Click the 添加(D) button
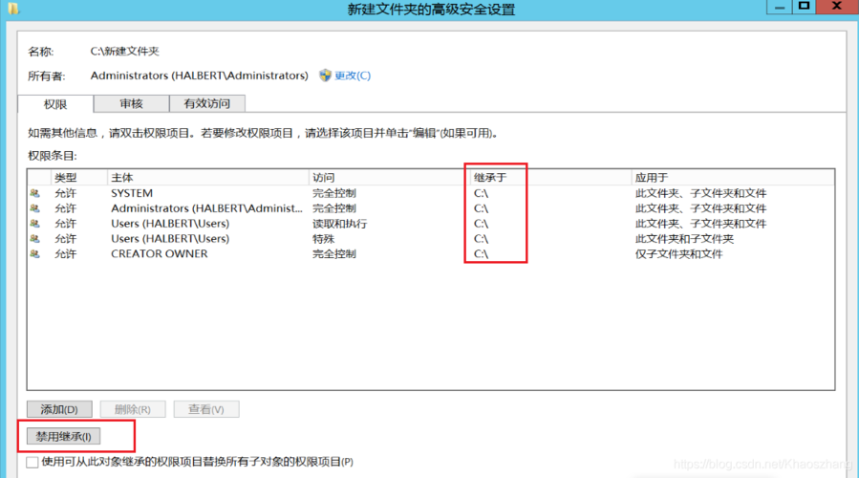 click(x=59, y=409)
